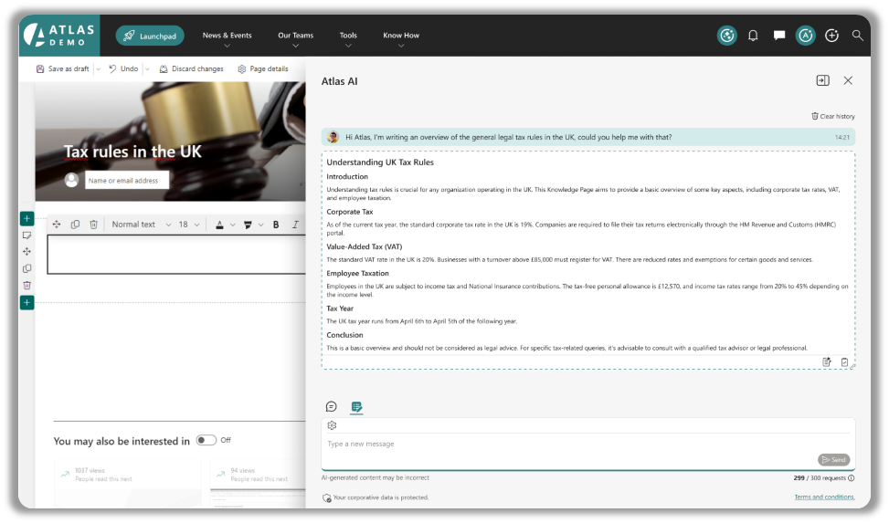
Task: Switch to the content writing mode tab icon
Action: (x=356, y=407)
